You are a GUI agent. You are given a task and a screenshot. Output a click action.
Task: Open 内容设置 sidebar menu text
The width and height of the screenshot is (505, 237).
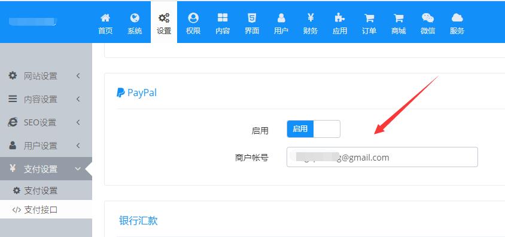tap(41, 99)
